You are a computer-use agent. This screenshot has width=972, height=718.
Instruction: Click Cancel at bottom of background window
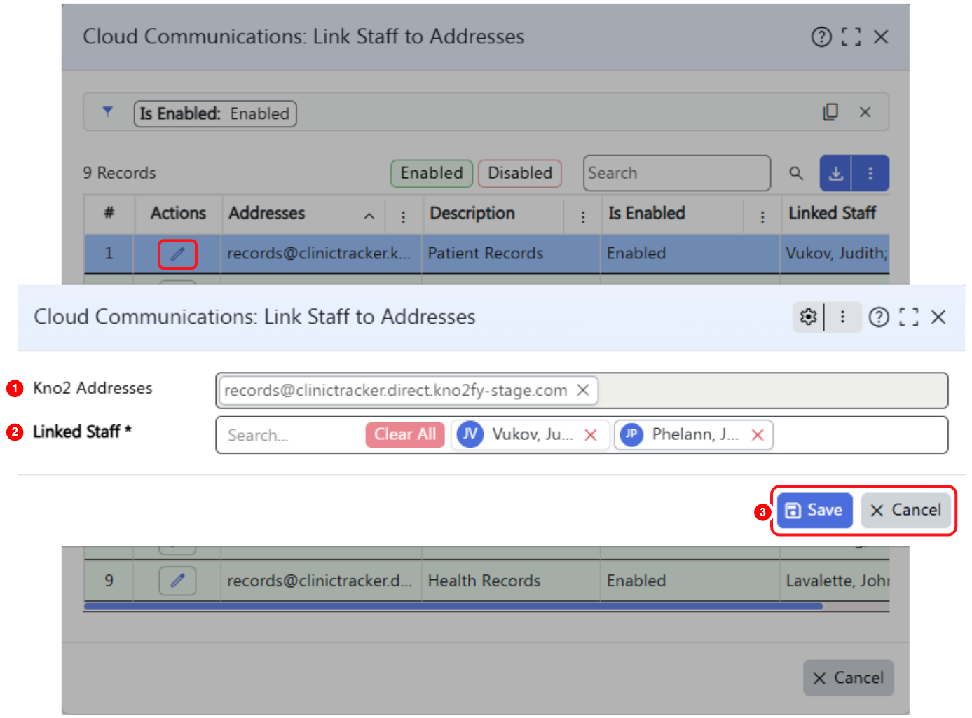coord(849,677)
